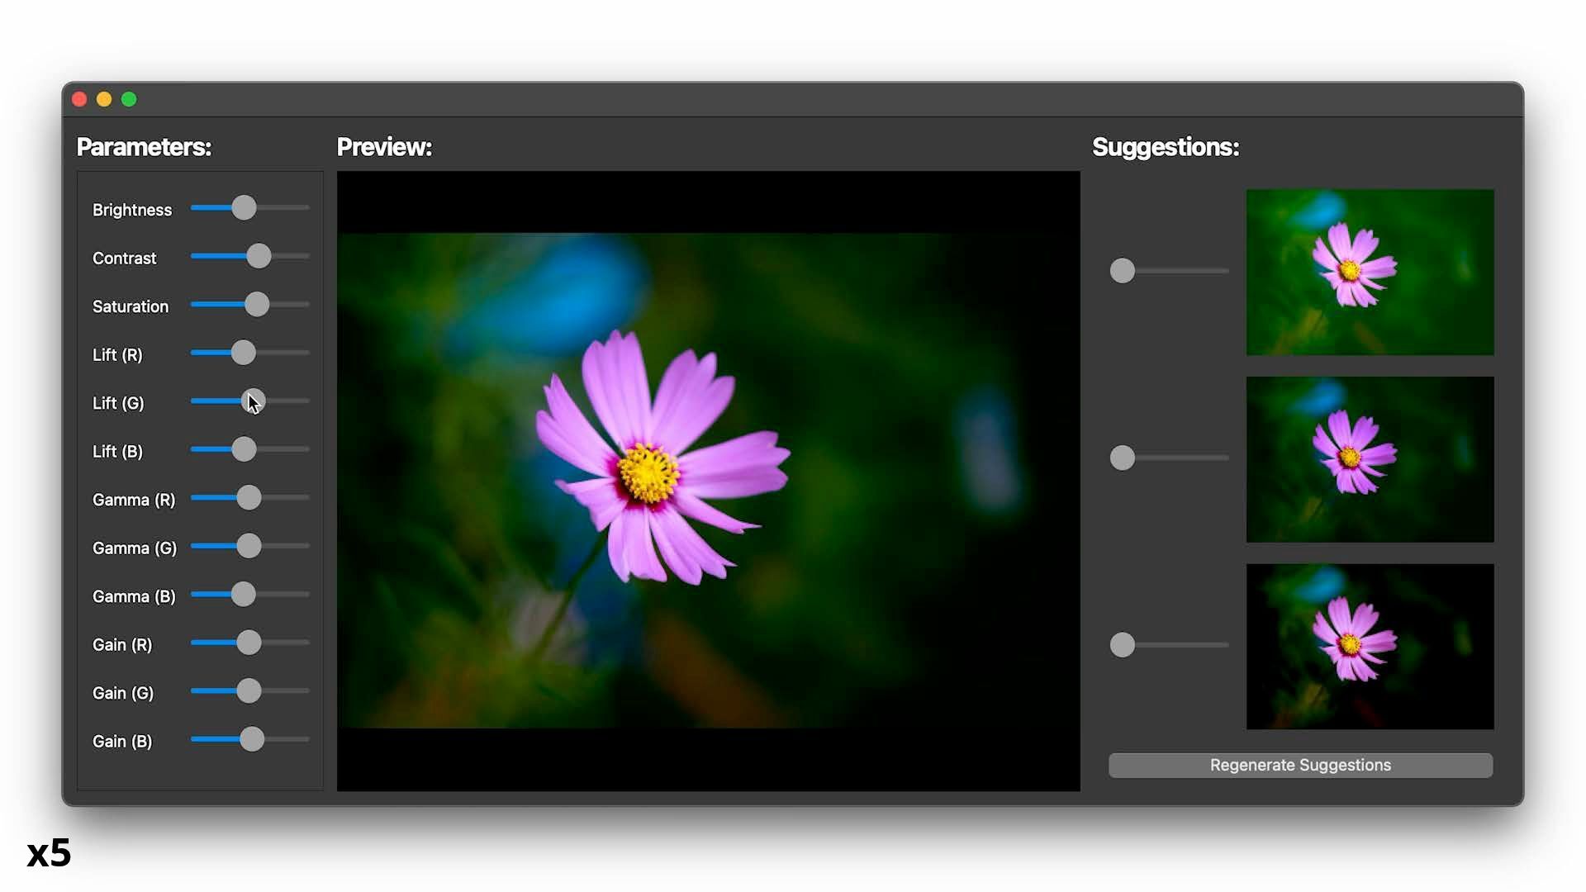Image resolution: width=1586 pixels, height=892 pixels.
Task: Click the Lift (R) slider handle
Action: [x=243, y=353]
